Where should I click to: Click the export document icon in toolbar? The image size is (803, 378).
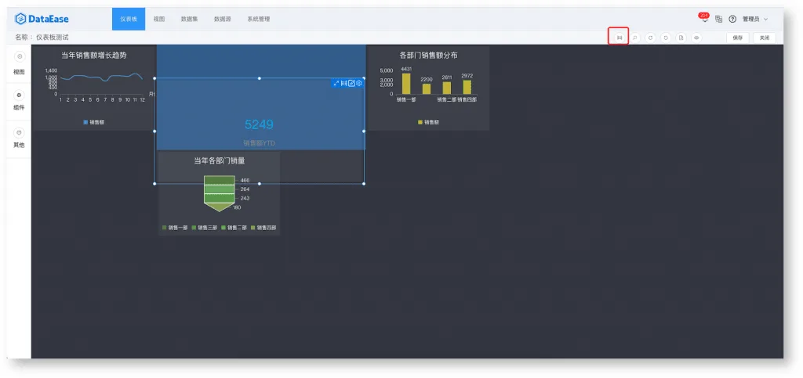pos(681,38)
